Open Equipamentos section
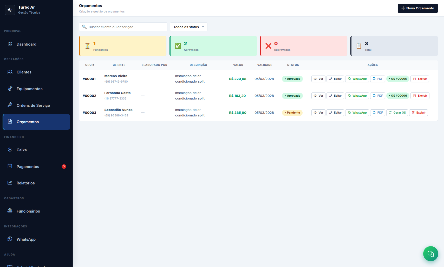The height and width of the screenshot is (267, 444). pos(36,89)
